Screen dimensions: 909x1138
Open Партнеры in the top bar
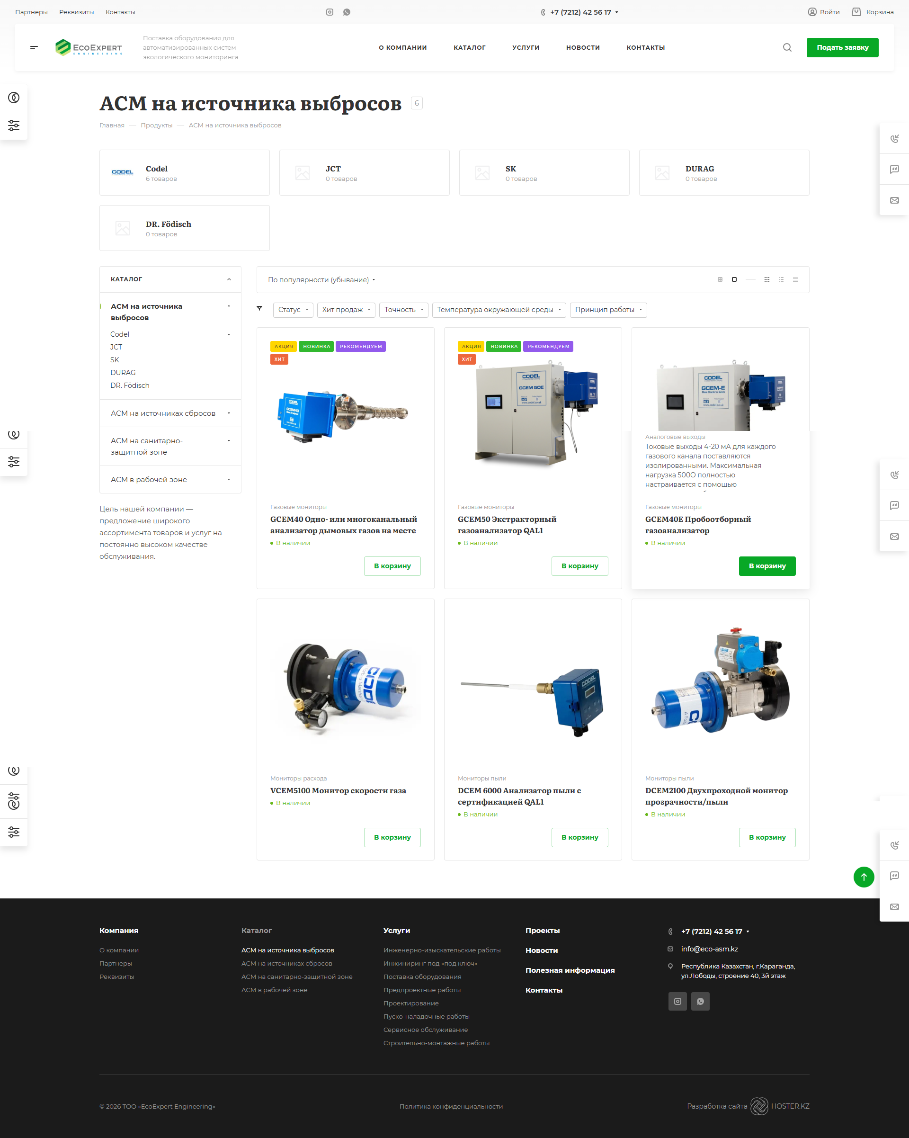pos(31,12)
